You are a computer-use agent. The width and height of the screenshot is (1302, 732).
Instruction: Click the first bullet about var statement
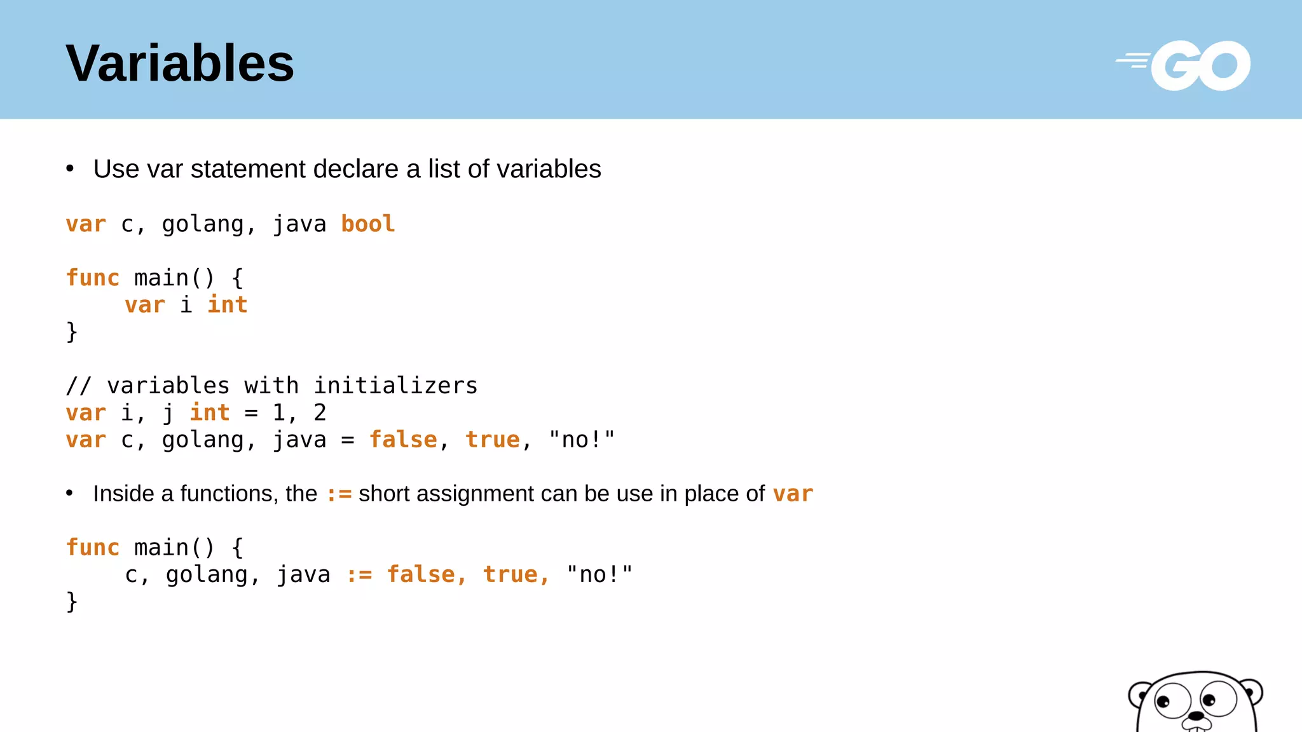click(346, 169)
